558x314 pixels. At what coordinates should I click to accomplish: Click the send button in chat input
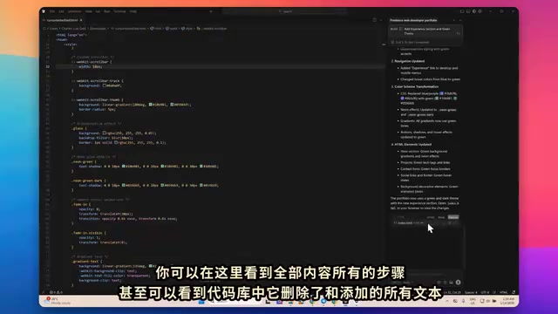pyautogui.click(x=458, y=283)
